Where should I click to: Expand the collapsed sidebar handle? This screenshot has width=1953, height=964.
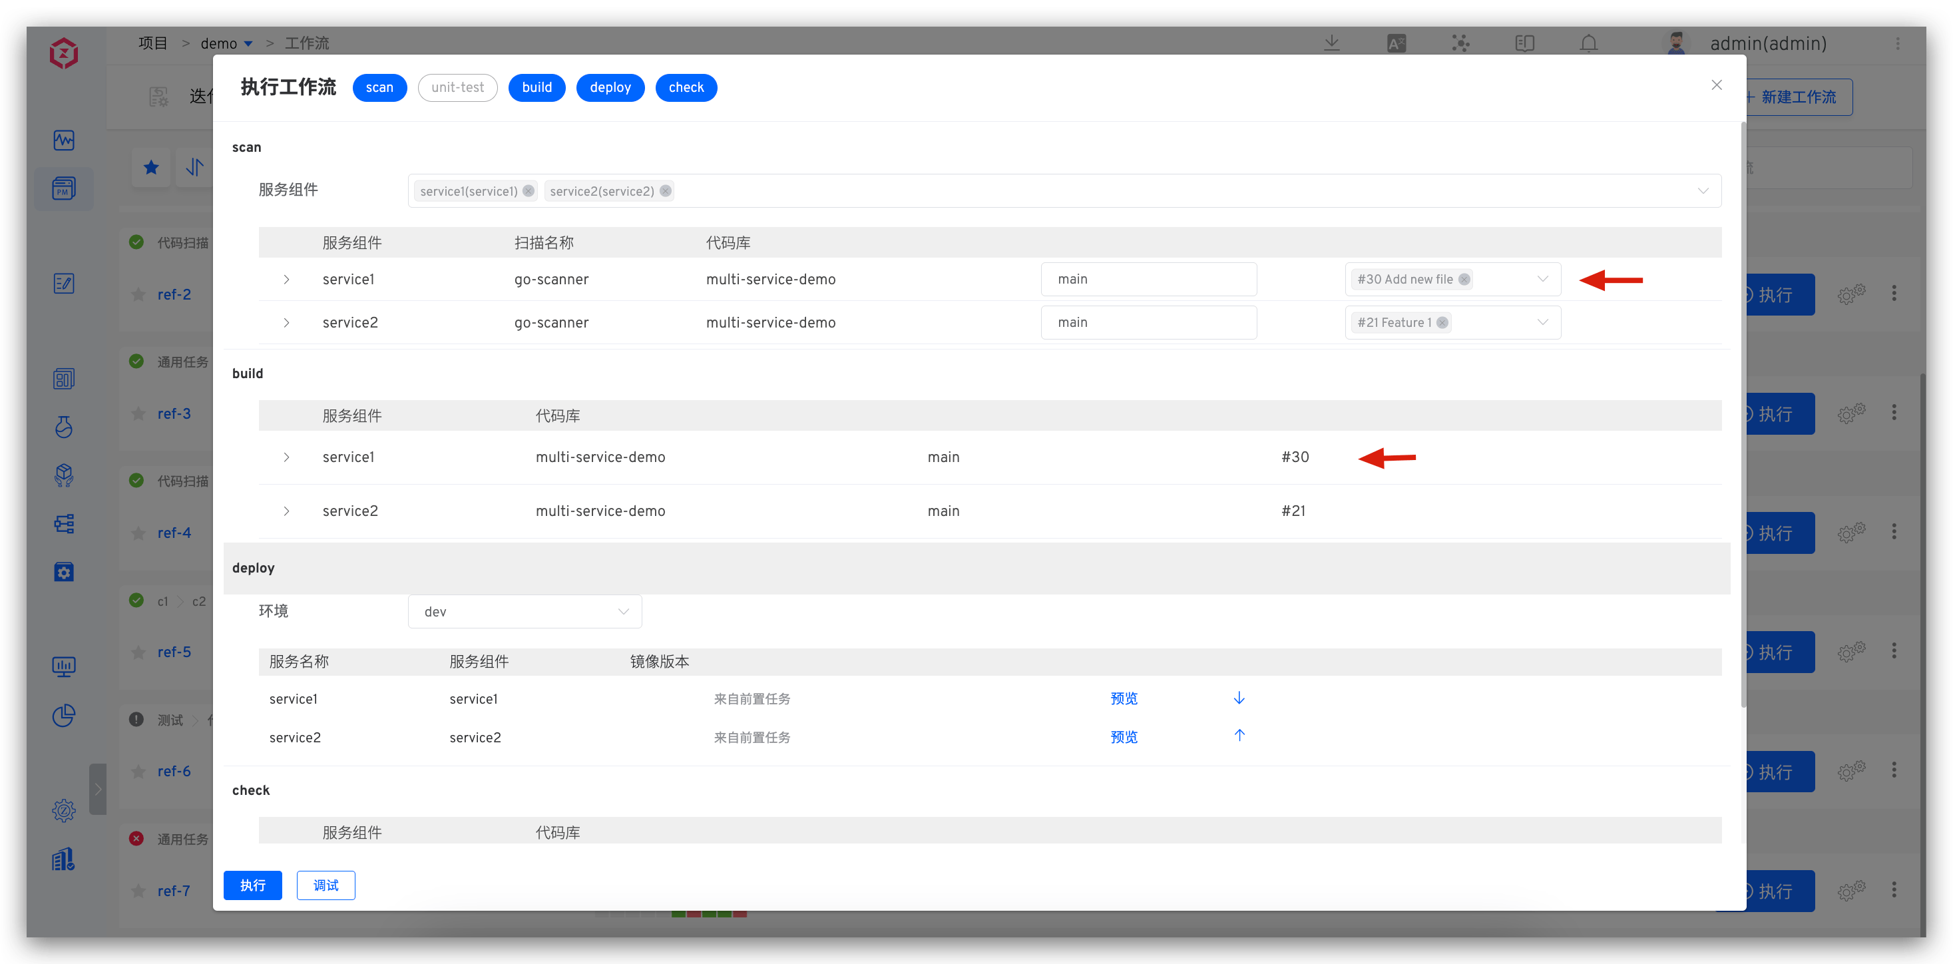pyautogui.click(x=98, y=789)
